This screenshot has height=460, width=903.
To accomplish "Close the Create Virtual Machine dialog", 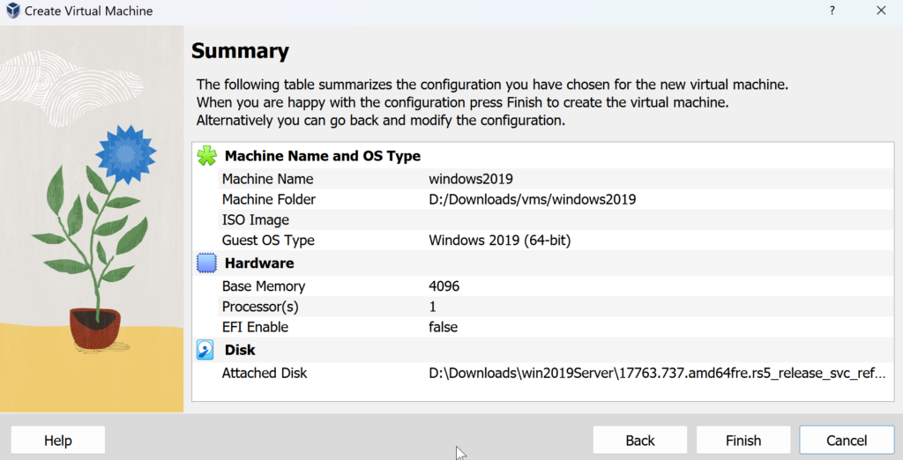I will (881, 11).
